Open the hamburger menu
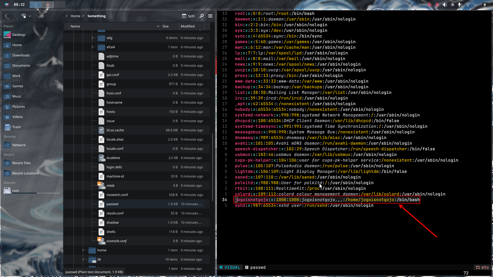 (x=210, y=16)
